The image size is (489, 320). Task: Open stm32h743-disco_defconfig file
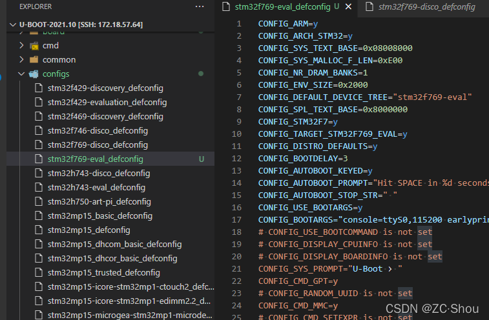pyautogui.click(x=99, y=174)
